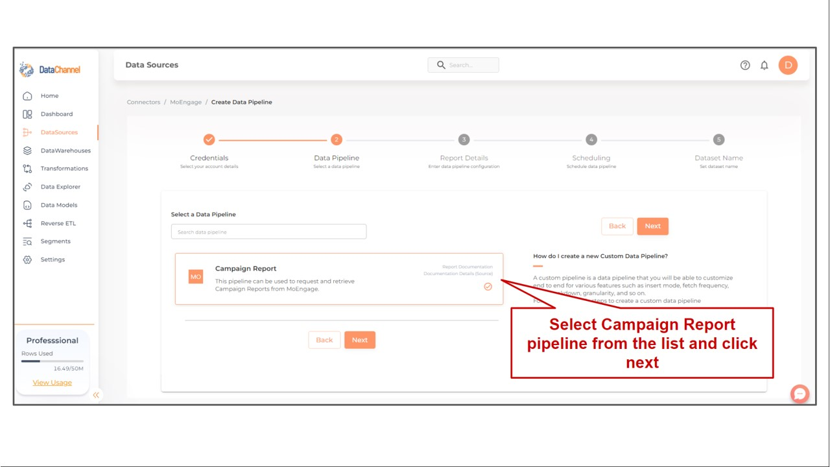Click the Segments sidebar icon
The image size is (830, 467).
27,241
